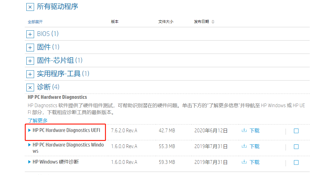Screen dimensions: 319x175
Task: Open the 实用程序-工具 (1) category label
Action: pos(63,74)
